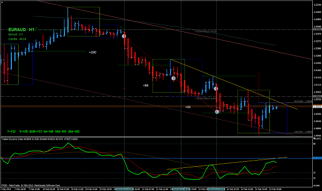Screen dimensions: 322x191
Task: Click the T-152 range value
Action: (x=11, y=131)
